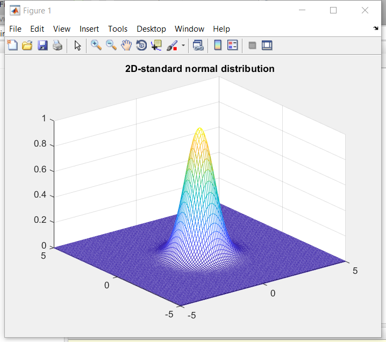Toggle the Edit Plot arrow tool
This screenshot has height=342, width=386.
tap(77, 46)
